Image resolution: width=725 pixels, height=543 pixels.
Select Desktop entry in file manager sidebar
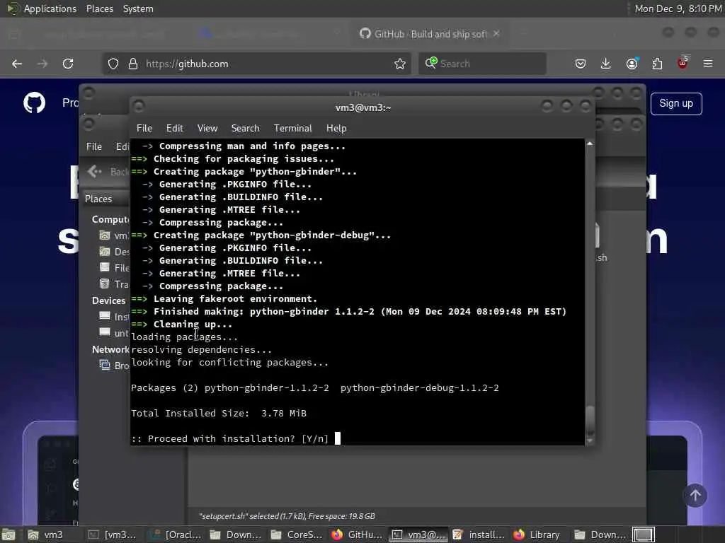pos(114,252)
